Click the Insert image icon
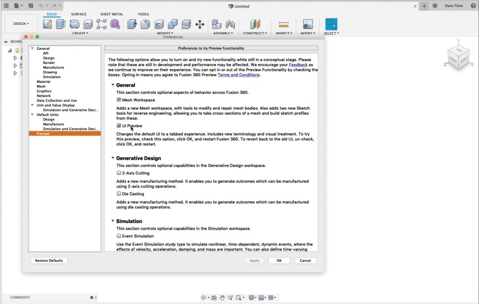The height and width of the screenshot is (304, 479). click(308, 24)
